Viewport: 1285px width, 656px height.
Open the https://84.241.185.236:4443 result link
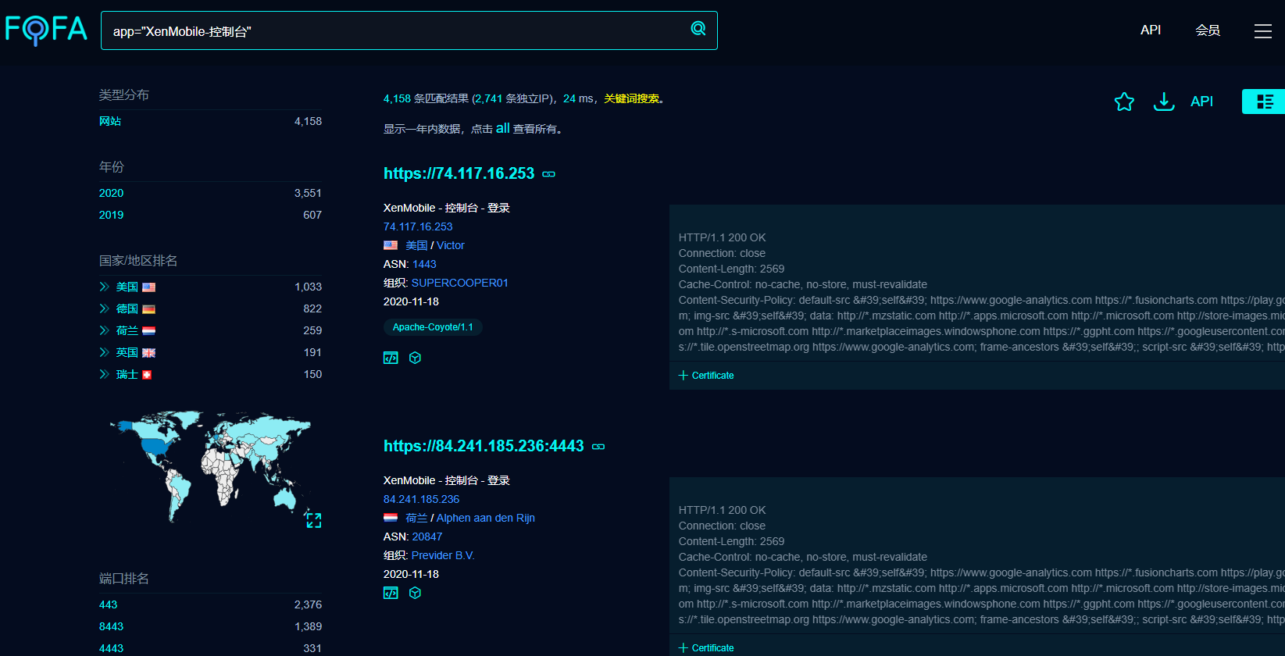(x=484, y=446)
